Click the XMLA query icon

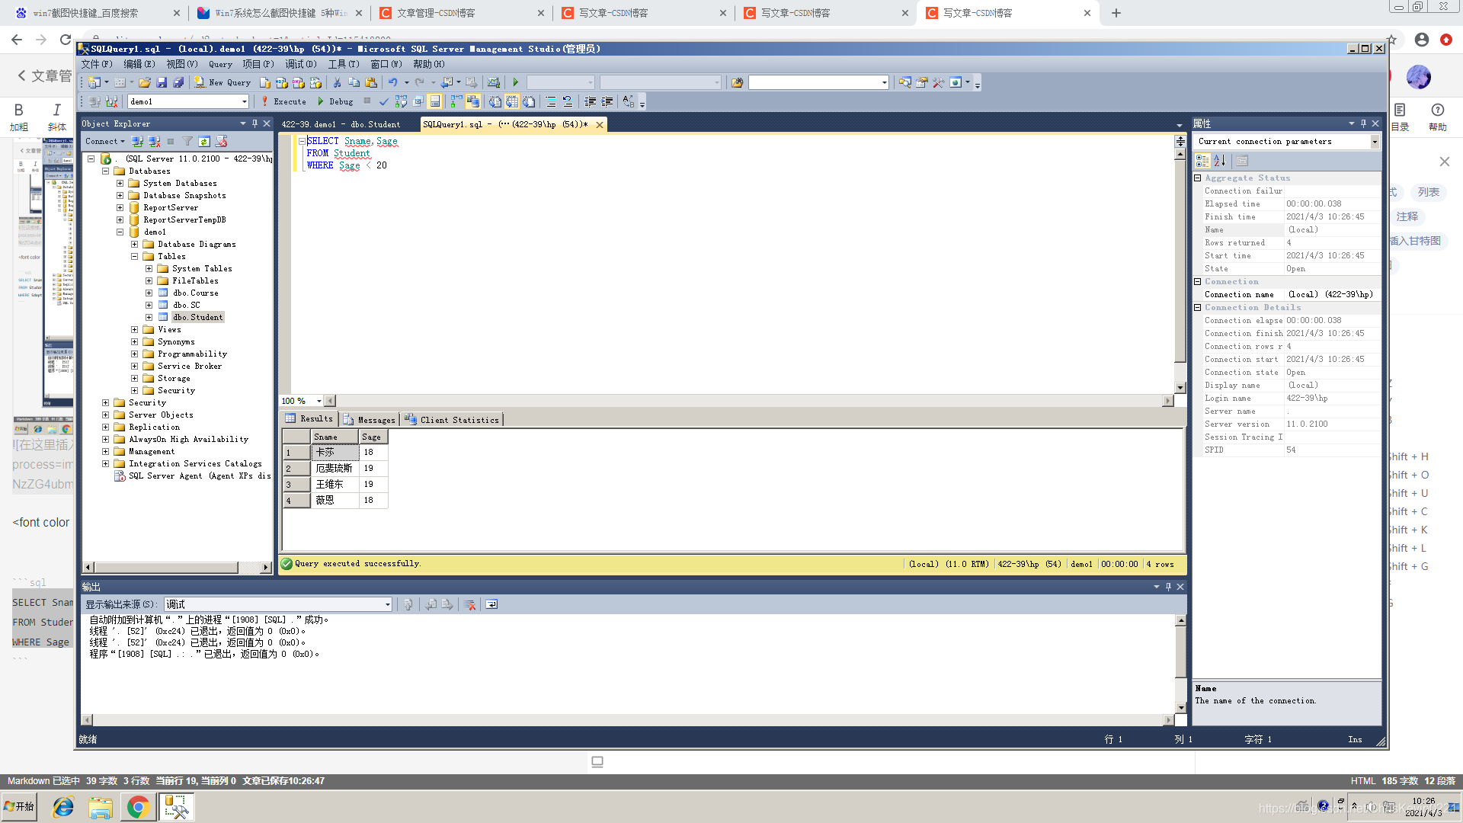(x=315, y=82)
